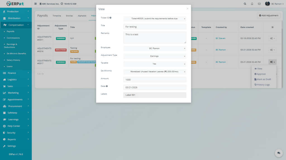Image resolution: width=286 pixels, height=160 pixels.
Task: Click the table column settings icon
Action: 272,27
